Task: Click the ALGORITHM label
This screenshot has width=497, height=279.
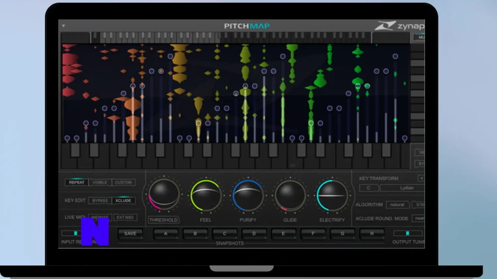Action: click(x=369, y=205)
